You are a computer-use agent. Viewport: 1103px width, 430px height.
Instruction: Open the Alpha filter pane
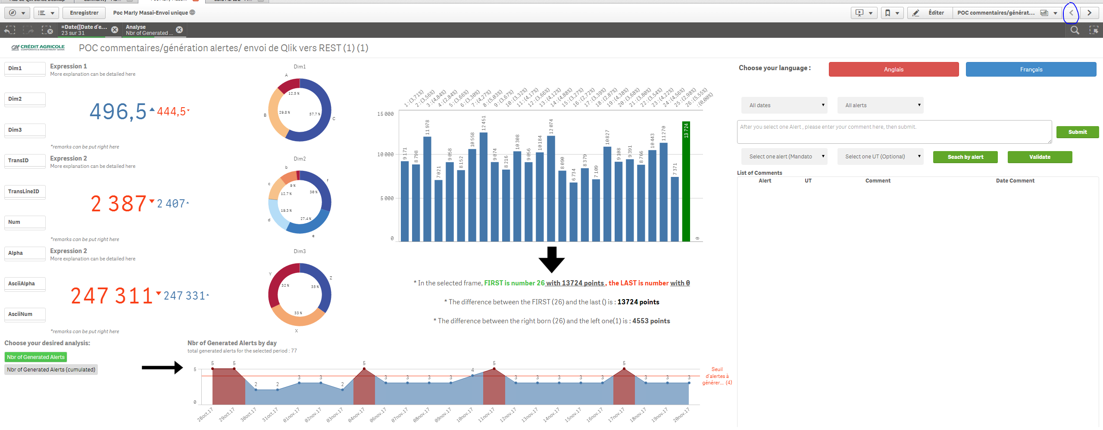(x=25, y=254)
